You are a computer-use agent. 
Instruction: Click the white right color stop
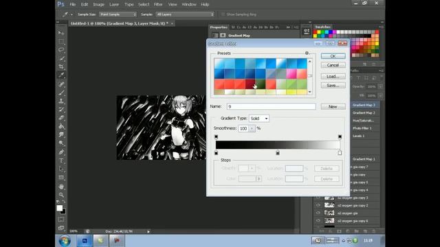click(x=340, y=152)
